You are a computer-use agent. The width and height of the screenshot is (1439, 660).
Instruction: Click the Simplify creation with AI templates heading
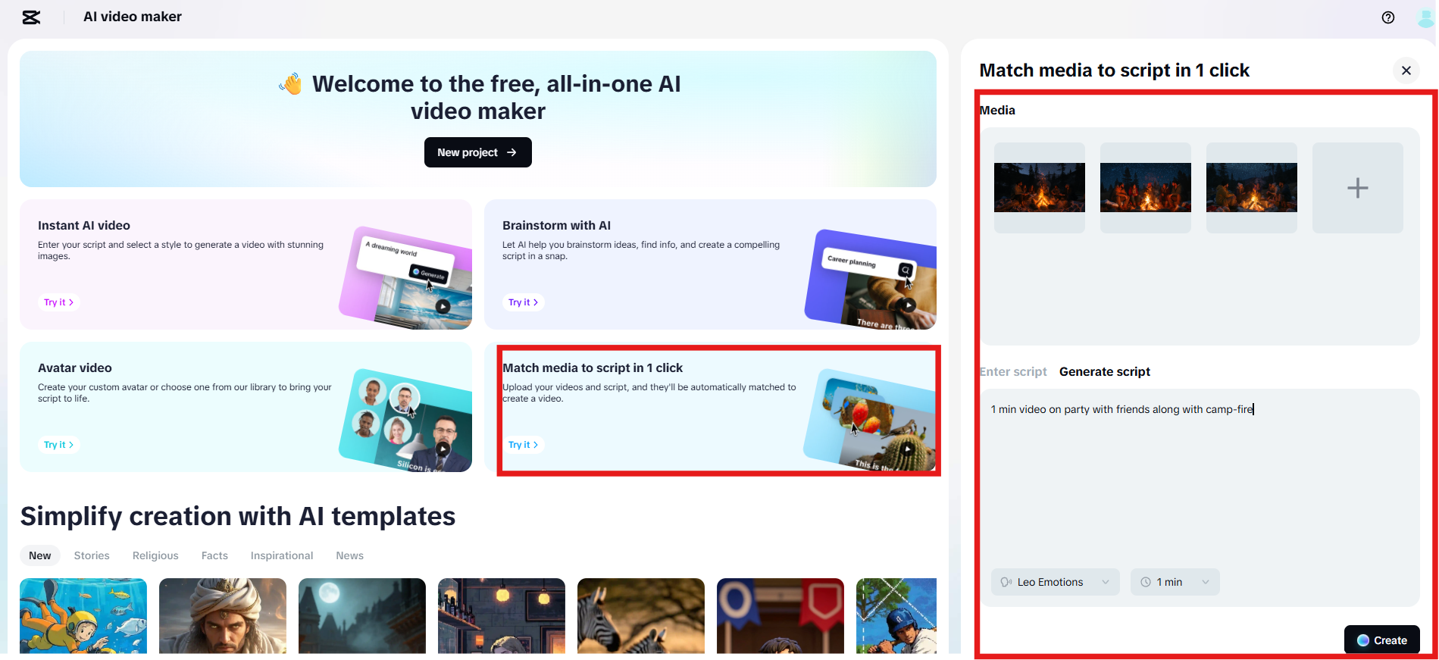(238, 516)
